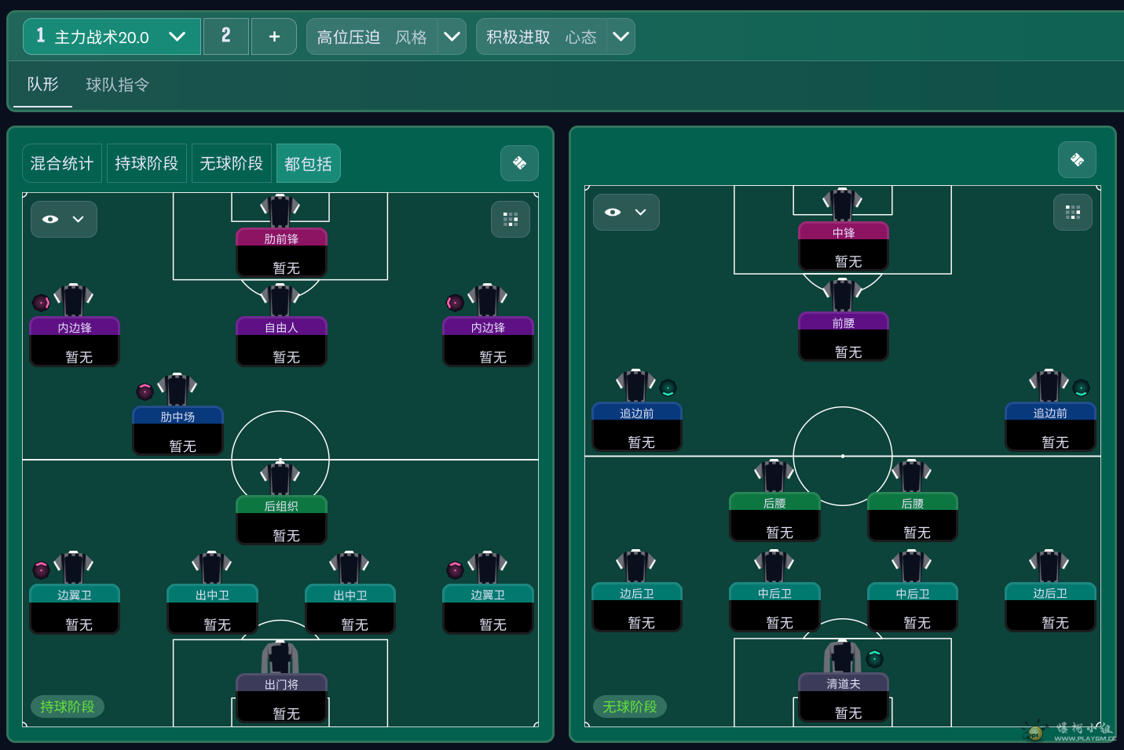1124x750 pixels.
Task: Open the 高位压迫 风格 dropdown
Action: pos(452,37)
